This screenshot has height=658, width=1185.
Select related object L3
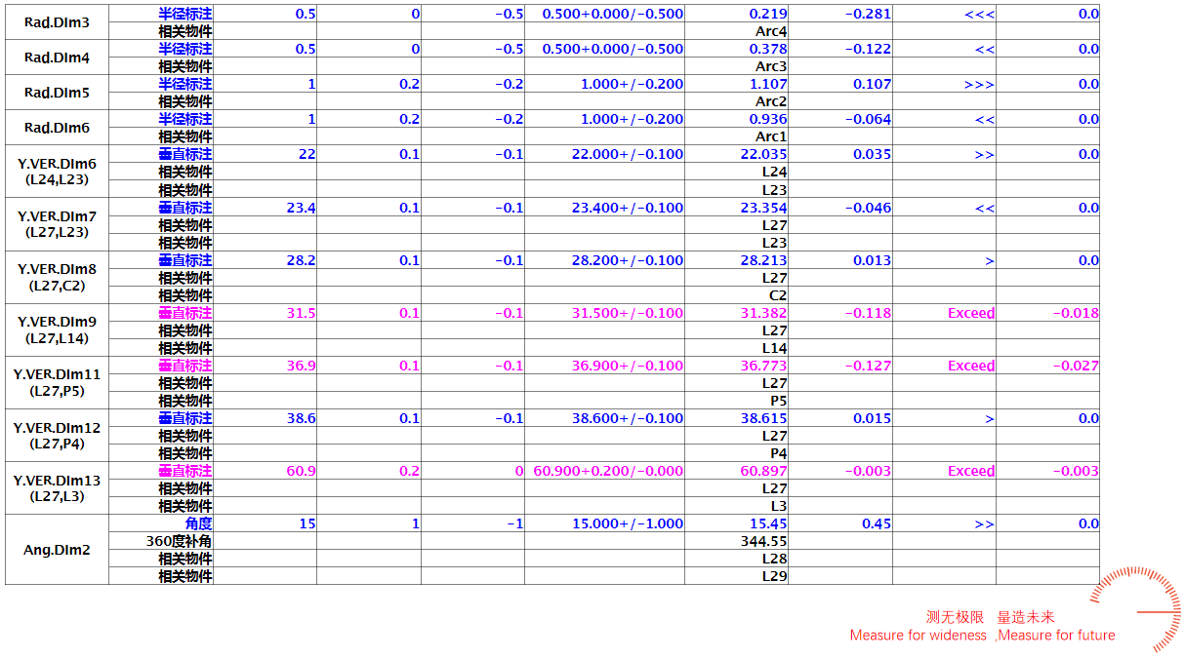click(778, 506)
